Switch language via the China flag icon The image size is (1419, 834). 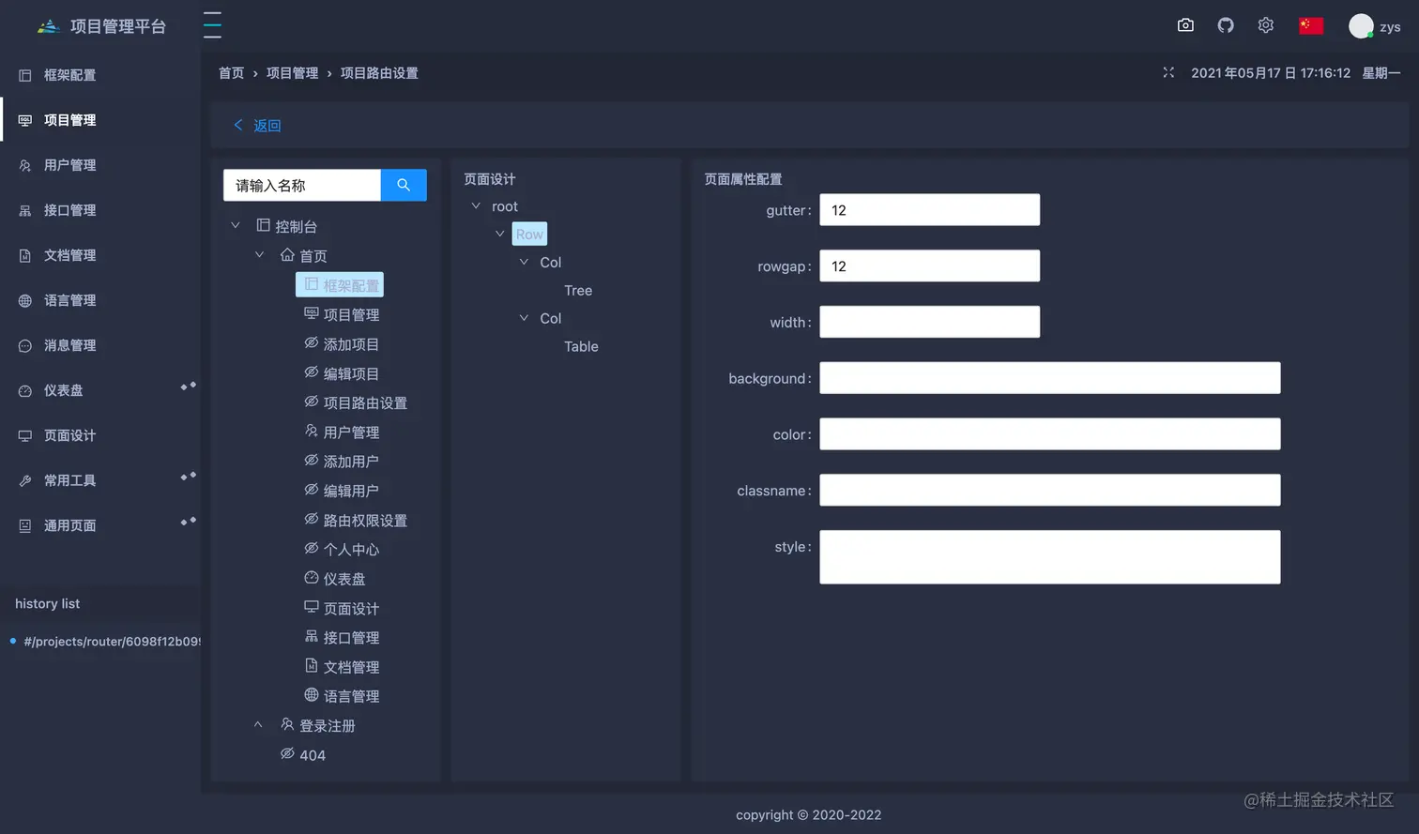tap(1311, 26)
